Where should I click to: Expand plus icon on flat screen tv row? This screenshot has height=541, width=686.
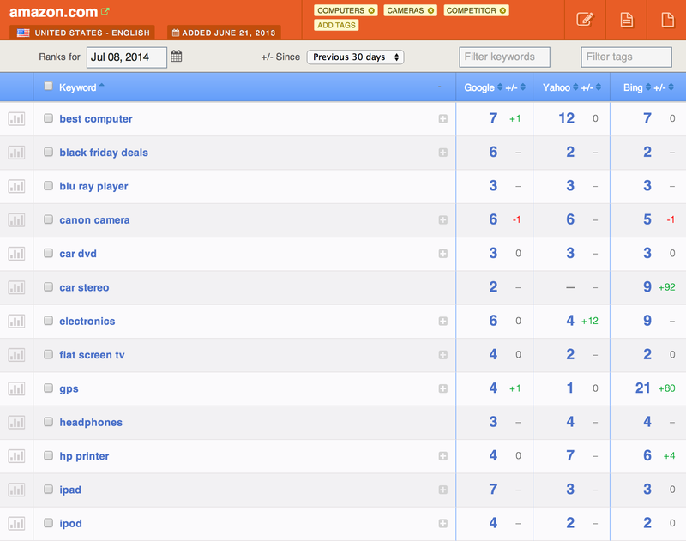[x=442, y=355]
